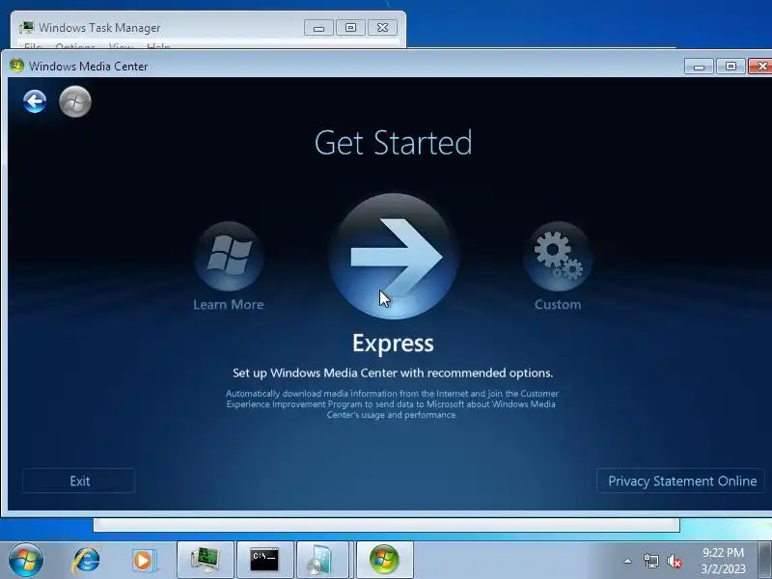Screen dimensions: 772x579
Task: Click the Learn More label
Action: (x=229, y=304)
